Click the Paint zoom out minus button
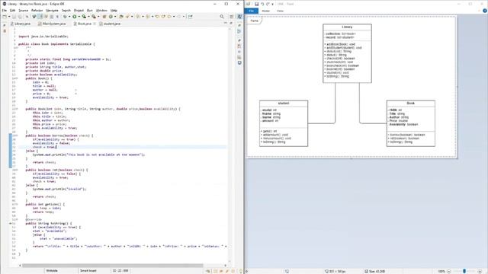 coord(449,271)
